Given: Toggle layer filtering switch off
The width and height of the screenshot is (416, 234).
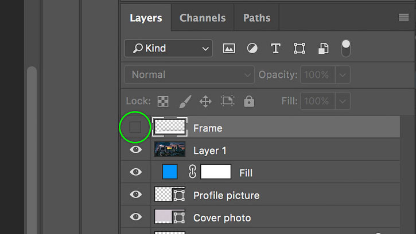Looking at the screenshot, I should [345, 49].
